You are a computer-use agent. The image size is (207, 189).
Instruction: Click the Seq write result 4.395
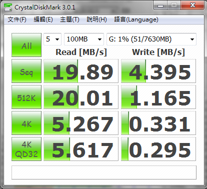[158, 71]
